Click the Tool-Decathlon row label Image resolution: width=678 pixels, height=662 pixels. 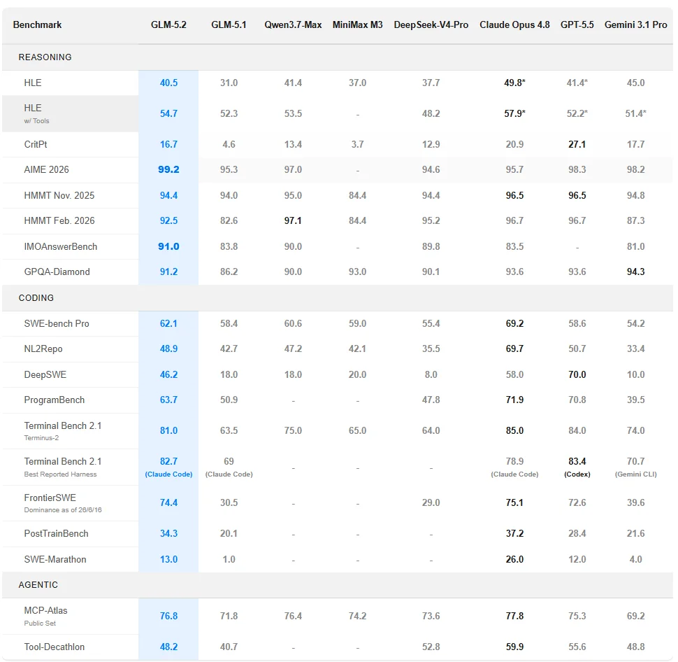point(54,647)
